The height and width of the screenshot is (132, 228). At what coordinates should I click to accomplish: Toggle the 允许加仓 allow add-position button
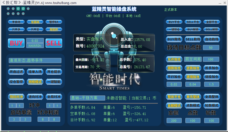coord(174,59)
